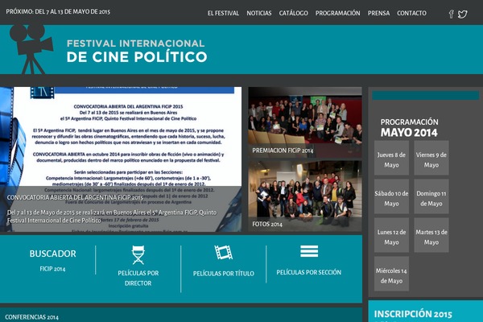Select Miércoles 14 de Mayo schedule

coord(391,274)
